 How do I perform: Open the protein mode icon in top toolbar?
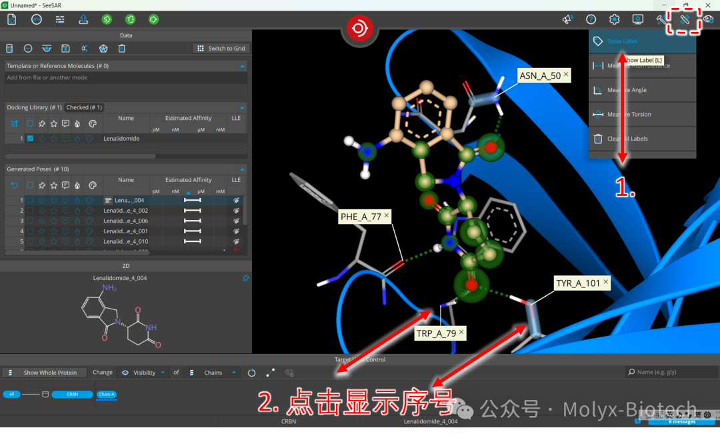click(36, 19)
